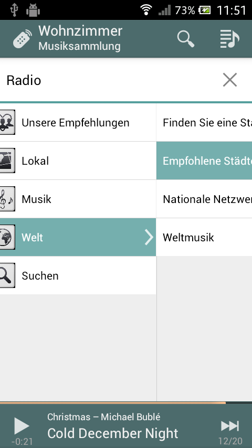Play Cold December Night with play button
Screen dimensions: 252x448
[x=22, y=426]
